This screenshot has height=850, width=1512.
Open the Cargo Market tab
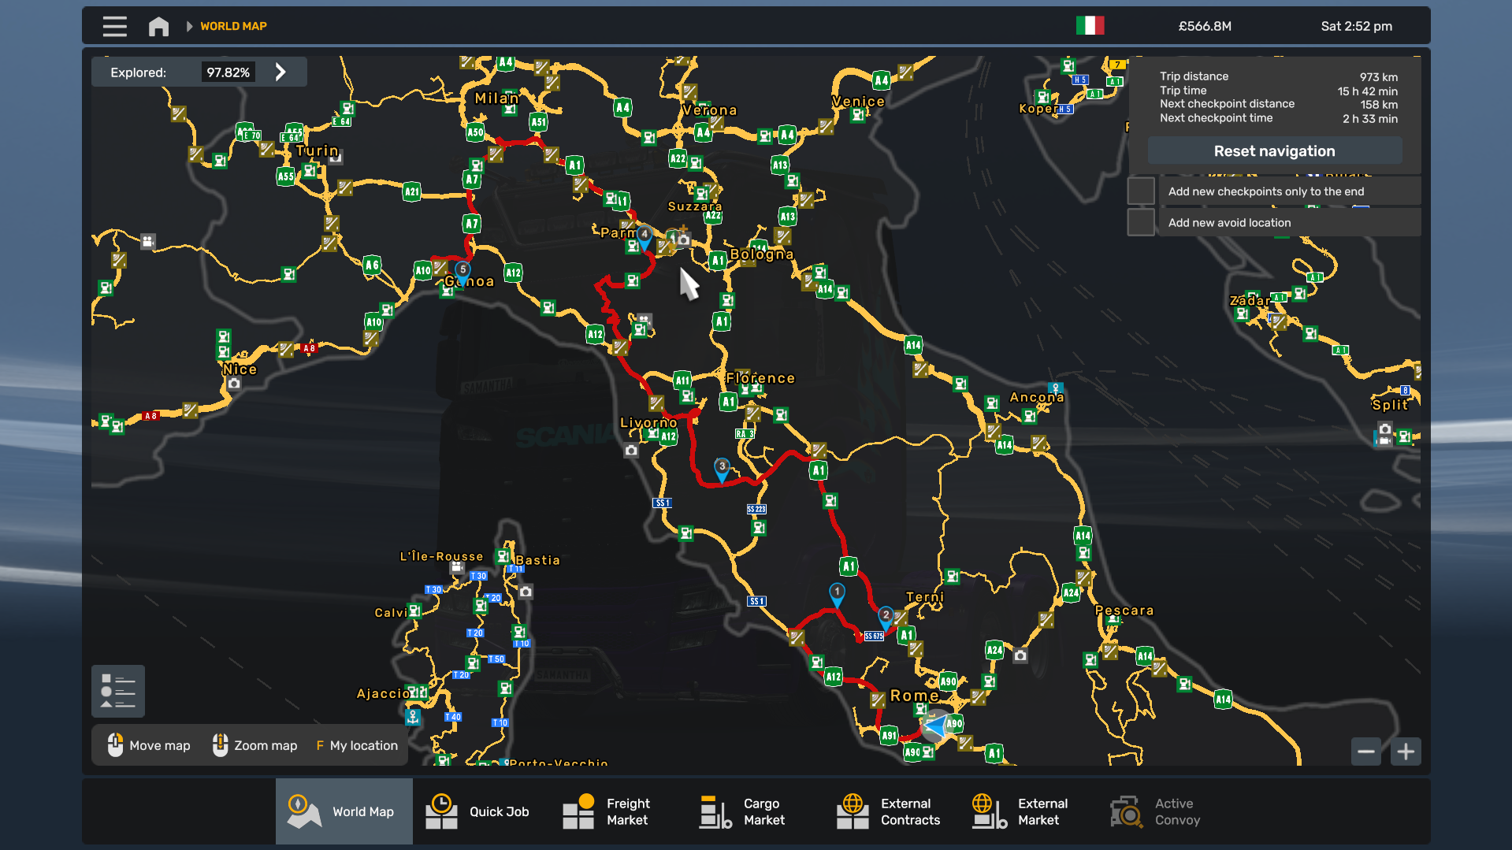pos(743,811)
